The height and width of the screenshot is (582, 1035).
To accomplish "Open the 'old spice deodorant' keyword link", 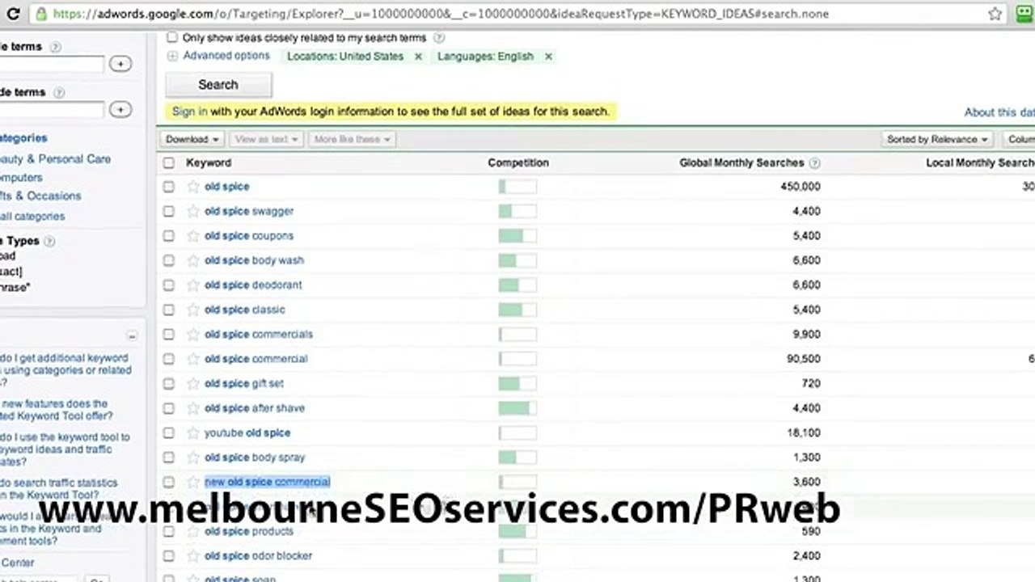I will pos(253,285).
